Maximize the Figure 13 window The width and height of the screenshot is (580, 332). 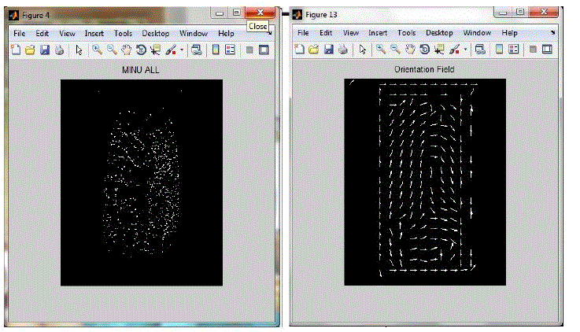tap(520, 11)
